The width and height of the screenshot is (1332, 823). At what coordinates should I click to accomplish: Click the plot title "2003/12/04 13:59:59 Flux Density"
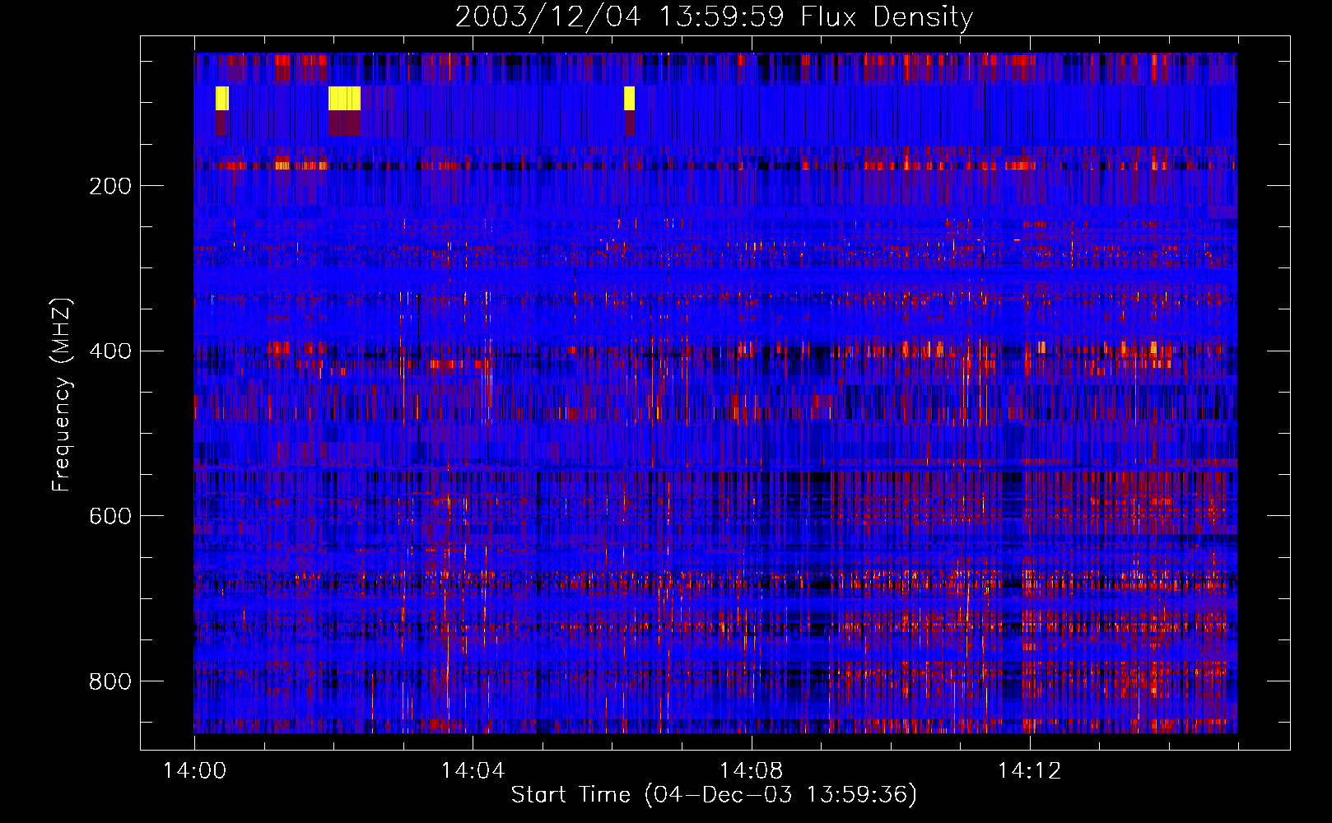714,16
